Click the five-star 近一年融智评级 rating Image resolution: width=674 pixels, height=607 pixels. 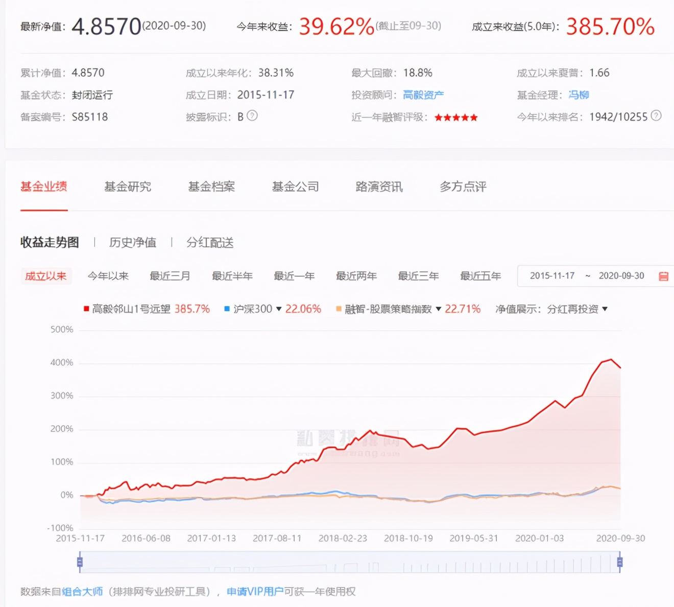pos(455,117)
